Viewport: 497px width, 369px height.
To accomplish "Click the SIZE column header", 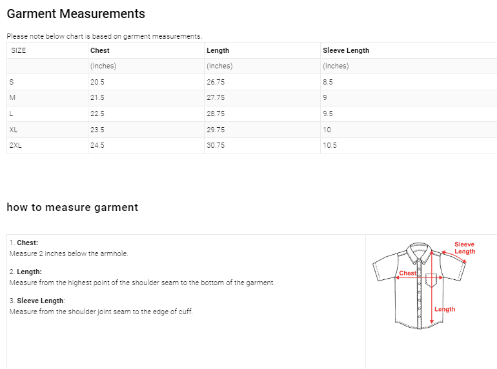I will 19,50.
